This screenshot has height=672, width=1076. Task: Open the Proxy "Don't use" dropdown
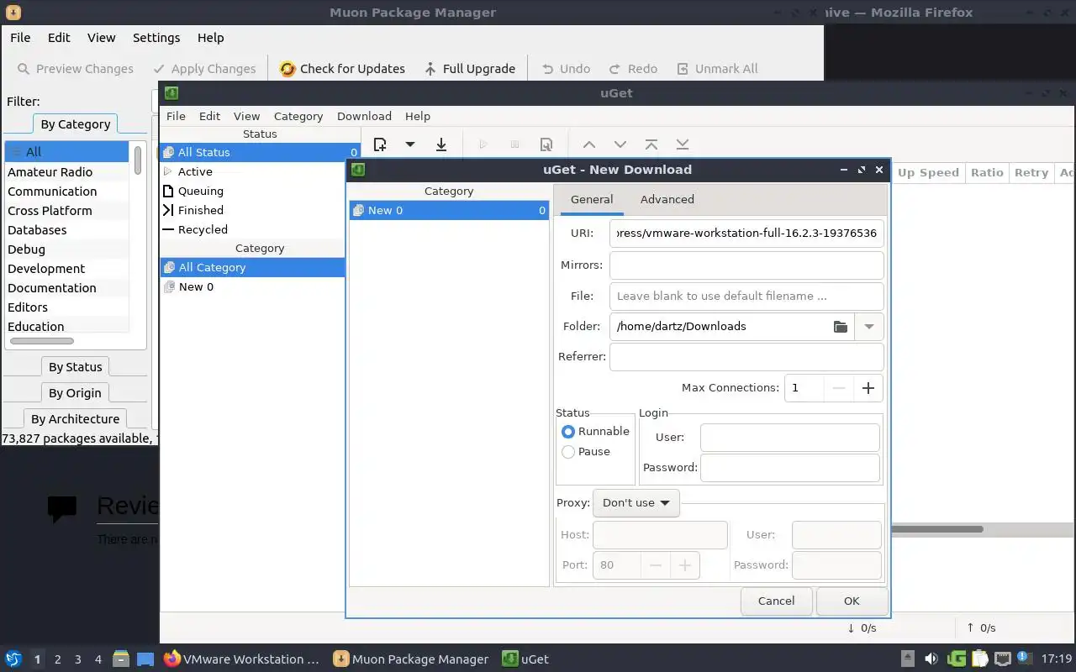coord(636,502)
